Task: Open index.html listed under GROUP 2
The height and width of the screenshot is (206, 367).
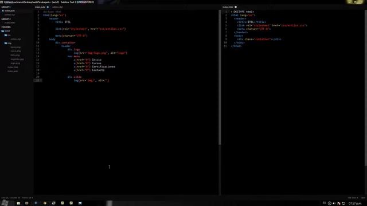Action: tap(10, 23)
